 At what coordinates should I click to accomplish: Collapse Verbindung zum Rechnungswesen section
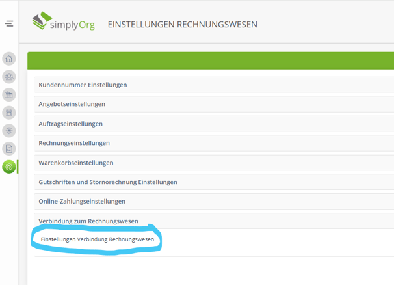coord(88,221)
